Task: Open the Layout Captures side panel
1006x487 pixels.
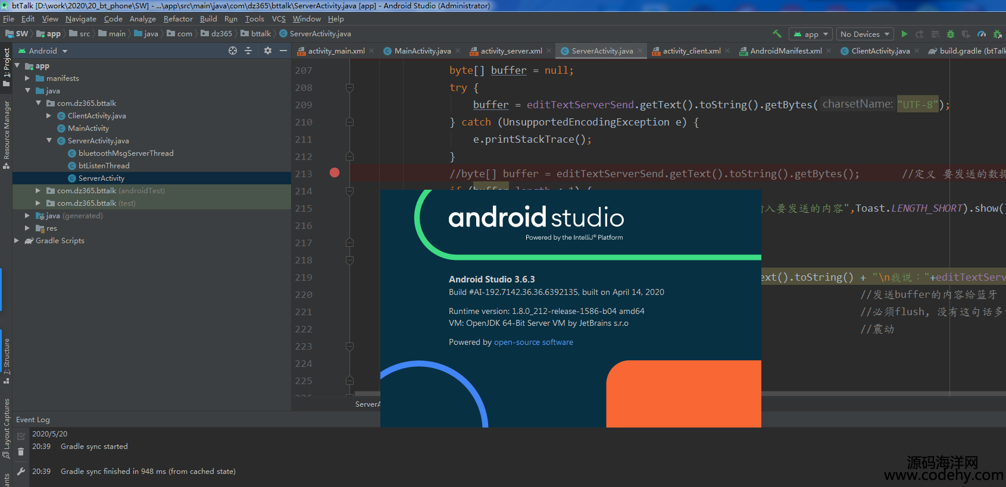Action: [7, 428]
